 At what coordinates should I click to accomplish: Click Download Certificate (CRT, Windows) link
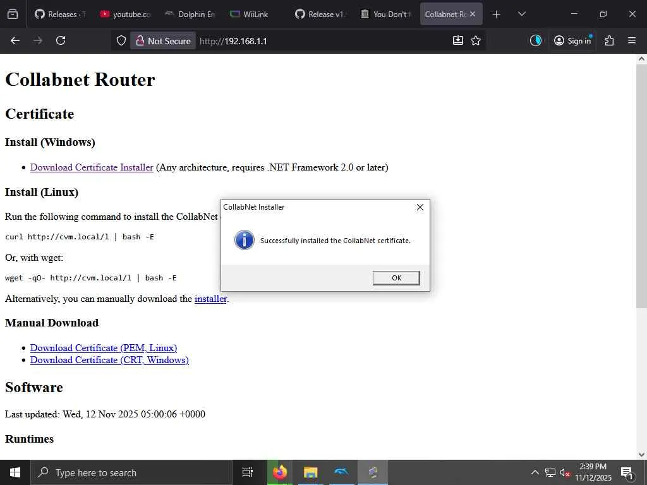[x=109, y=360]
